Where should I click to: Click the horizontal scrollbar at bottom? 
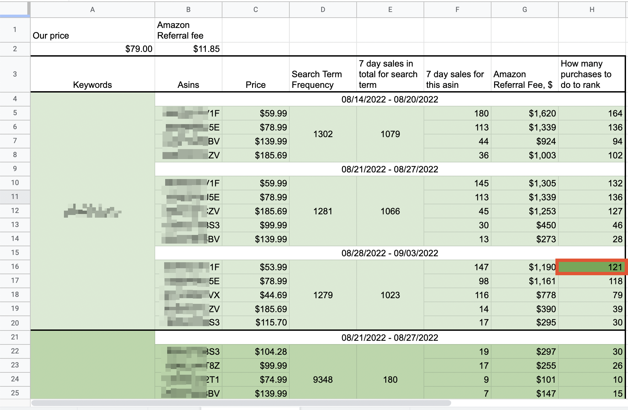pos(241,403)
